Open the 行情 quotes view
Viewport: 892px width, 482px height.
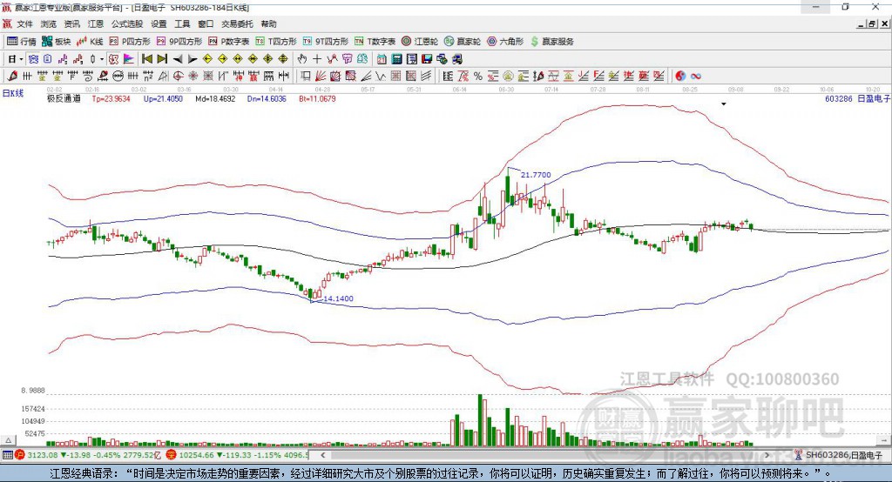click(21, 42)
